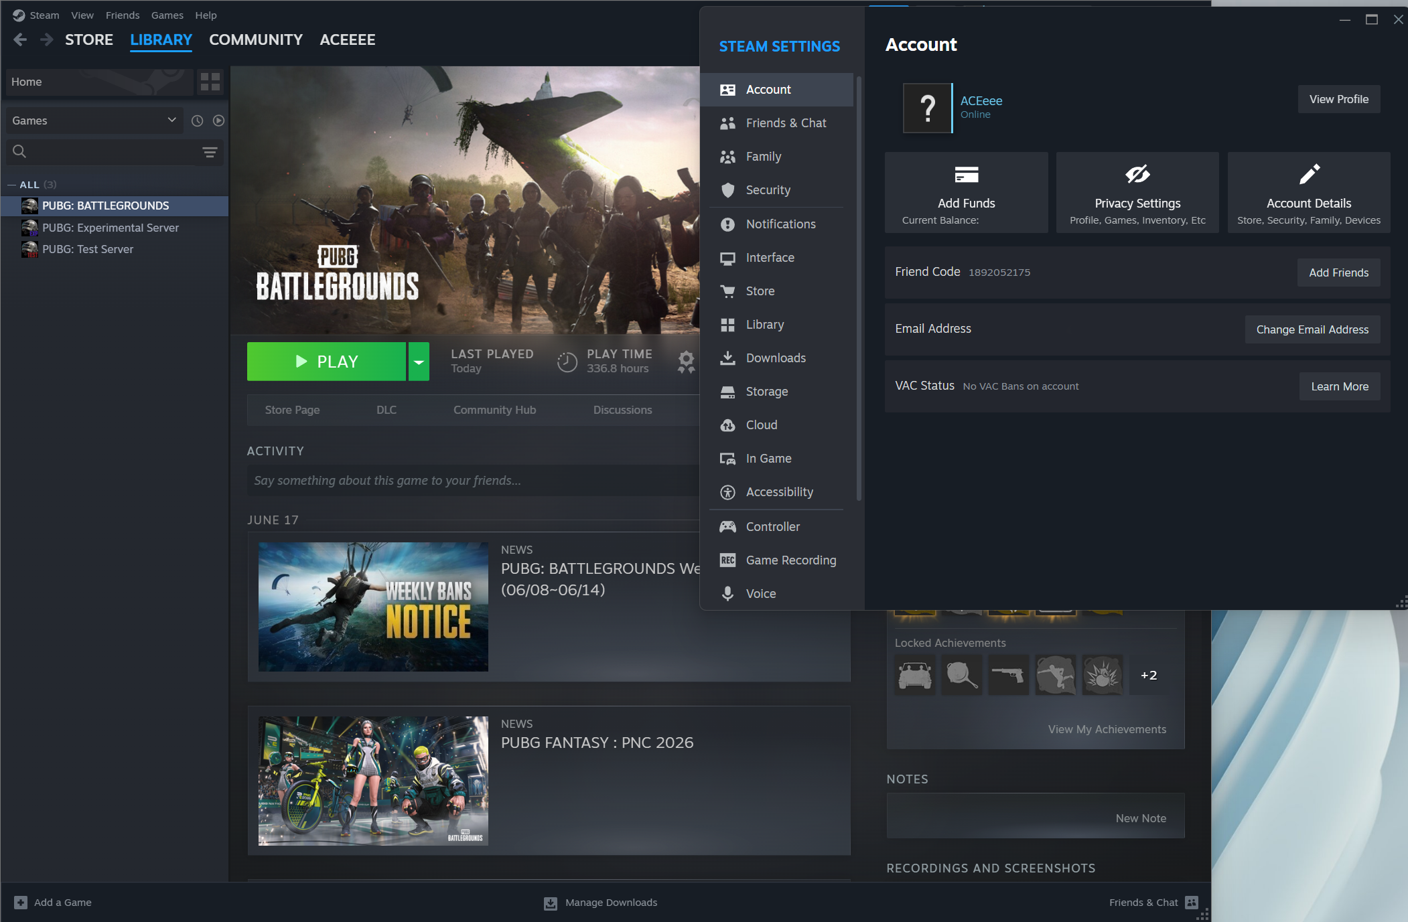The image size is (1408, 922).
Task: Click Learn More about VAC status
Action: point(1340,386)
